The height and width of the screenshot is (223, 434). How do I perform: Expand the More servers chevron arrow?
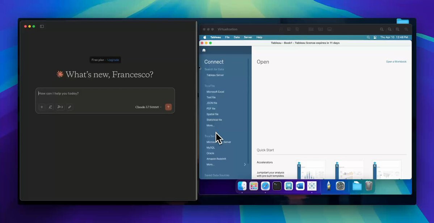245,164
